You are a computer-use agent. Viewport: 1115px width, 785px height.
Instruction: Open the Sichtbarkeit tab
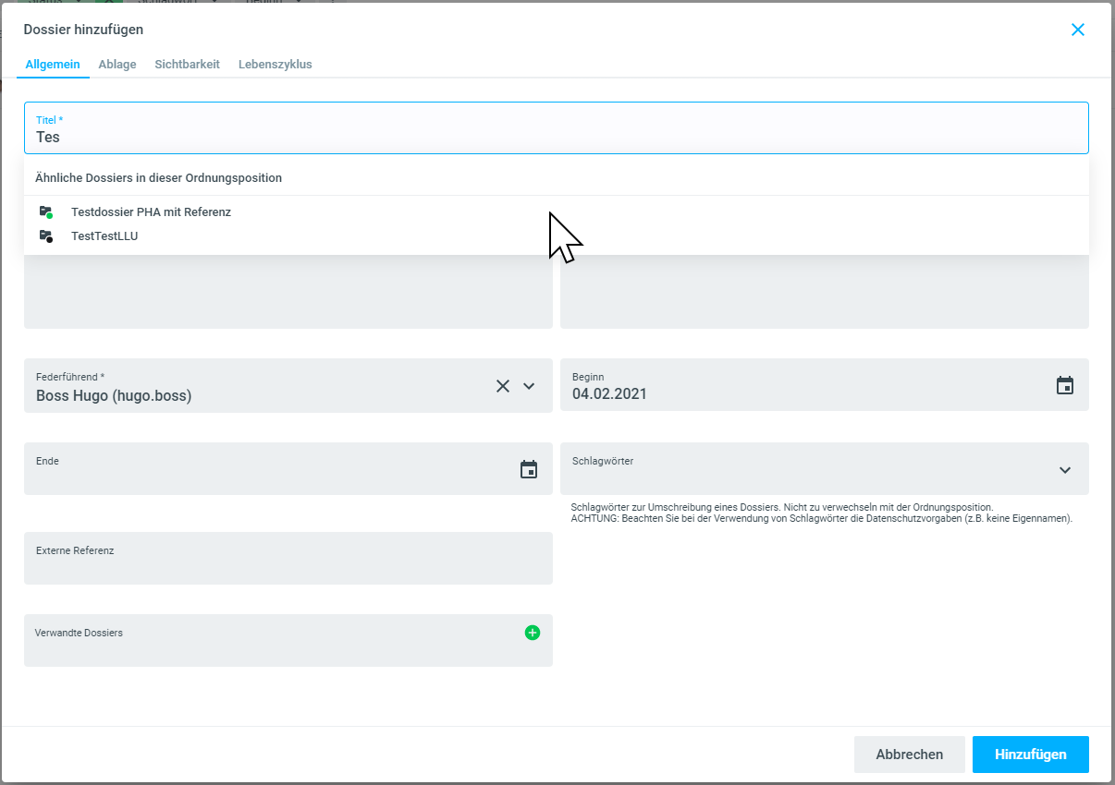click(x=187, y=65)
